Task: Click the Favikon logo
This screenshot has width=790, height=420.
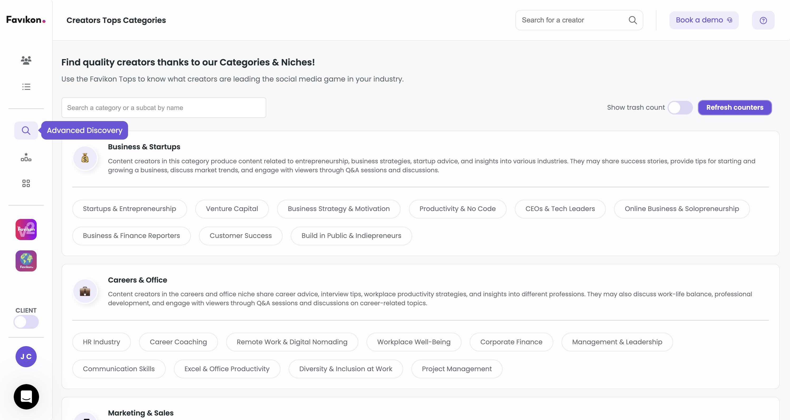Action: (26, 20)
